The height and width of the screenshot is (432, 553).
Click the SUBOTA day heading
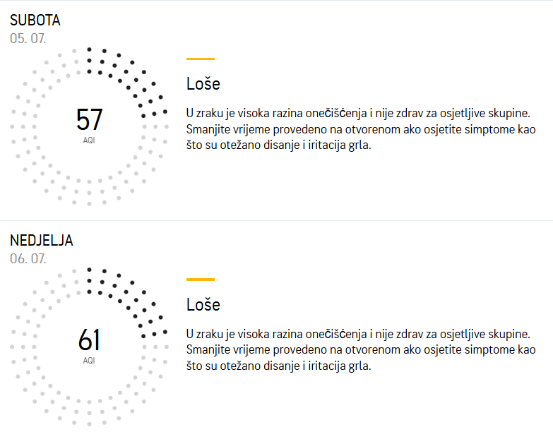coord(35,20)
